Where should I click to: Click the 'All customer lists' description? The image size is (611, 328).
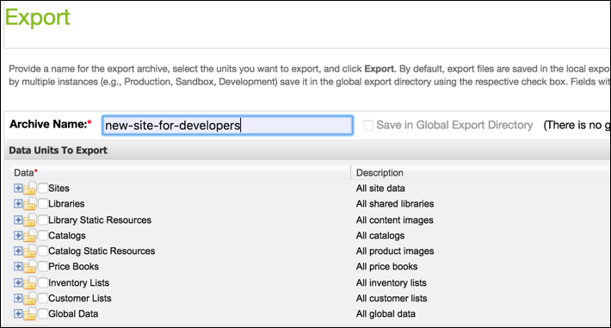coord(392,298)
